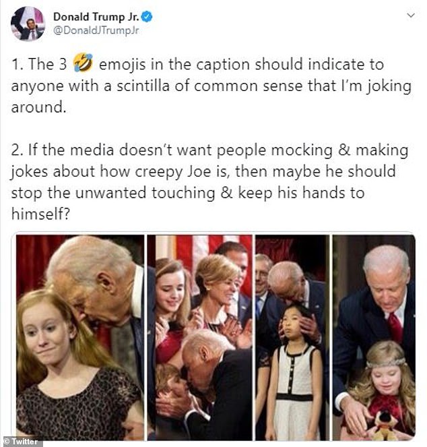The width and height of the screenshot is (427, 447).
Task: Open the leftmost photo of the red-haired girl
Action: click(80, 337)
